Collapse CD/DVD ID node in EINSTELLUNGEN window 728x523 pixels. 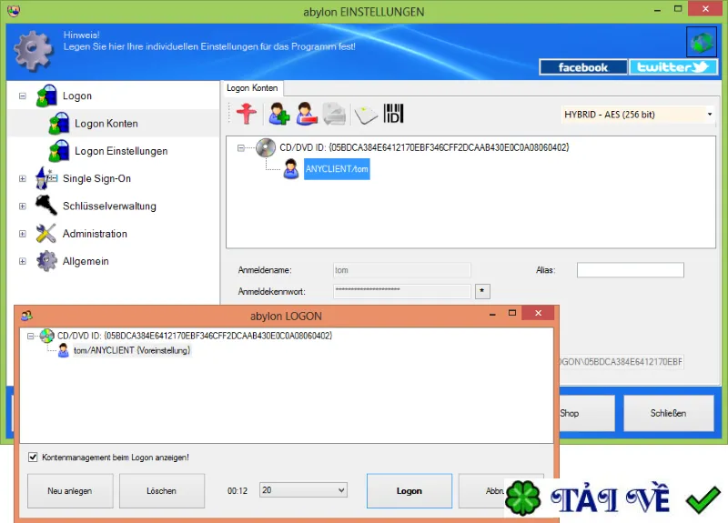(x=240, y=148)
